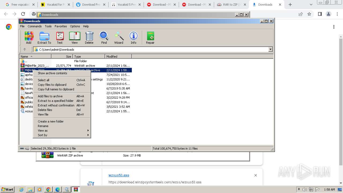Image resolution: width=343 pixels, height=193 pixels.
Task: Open the View toolbar tool
Action: [x=74, y=38]
